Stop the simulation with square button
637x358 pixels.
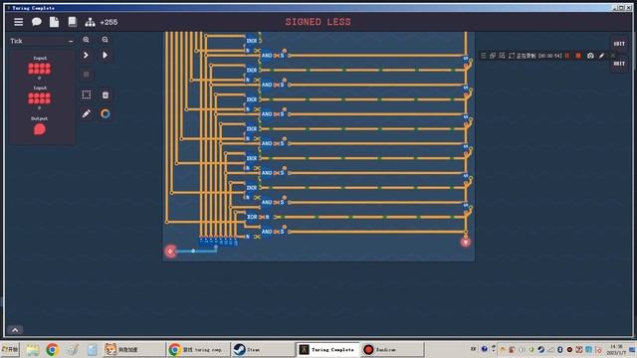coord(87,75)
